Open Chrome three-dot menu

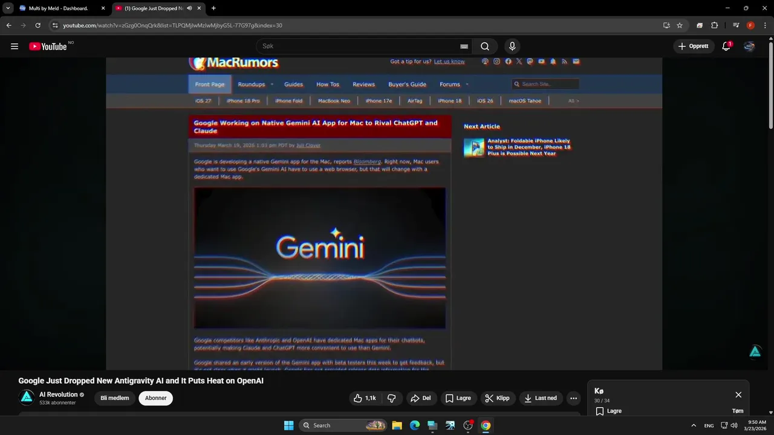tap(765, 25)
